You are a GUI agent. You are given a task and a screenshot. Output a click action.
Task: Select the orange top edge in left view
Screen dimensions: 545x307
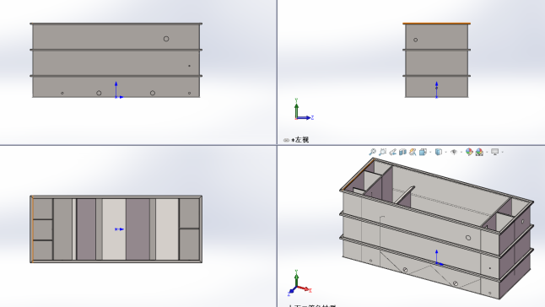[x=436, y=24]
